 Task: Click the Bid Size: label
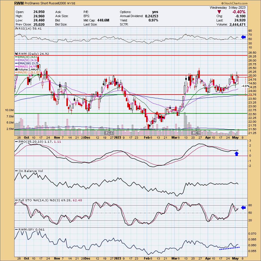61,24
